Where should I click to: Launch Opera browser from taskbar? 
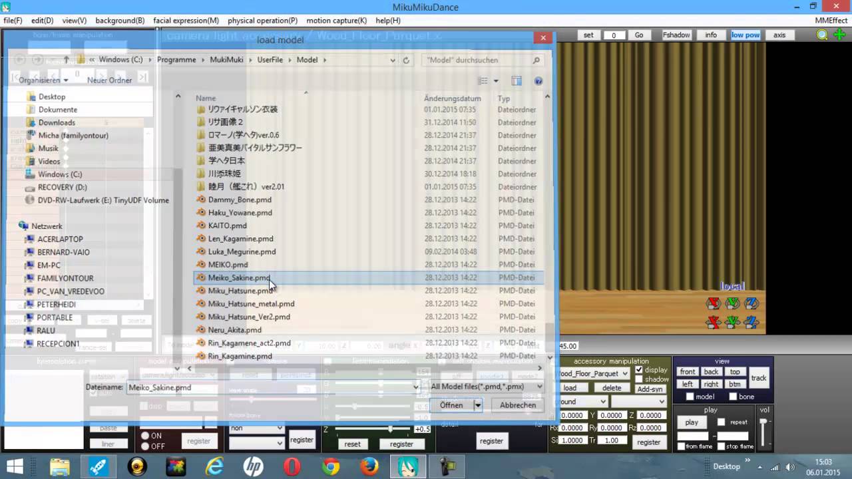click(292, 467)
